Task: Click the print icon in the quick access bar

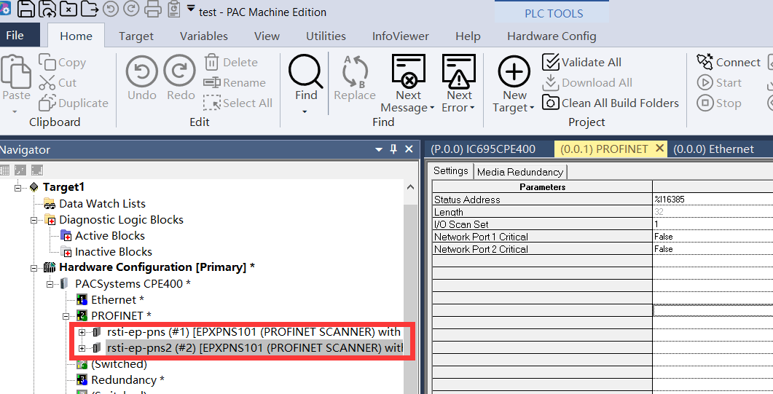Action: (x=153, y=9)
